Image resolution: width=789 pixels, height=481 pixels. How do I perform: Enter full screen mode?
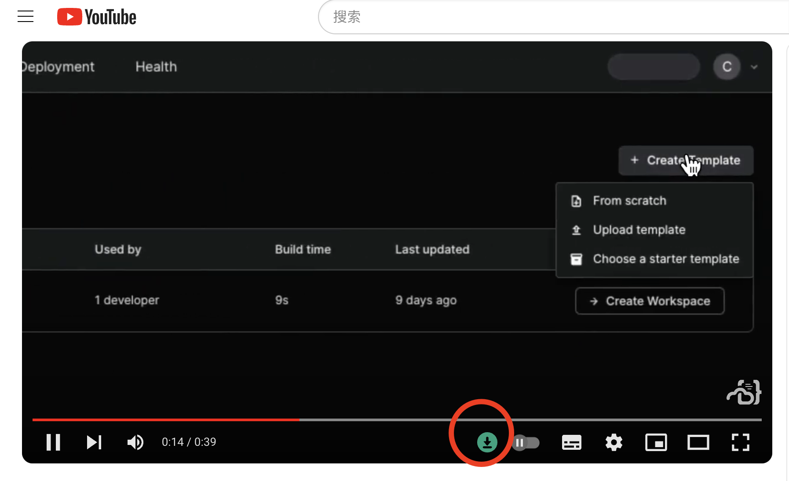740,442
